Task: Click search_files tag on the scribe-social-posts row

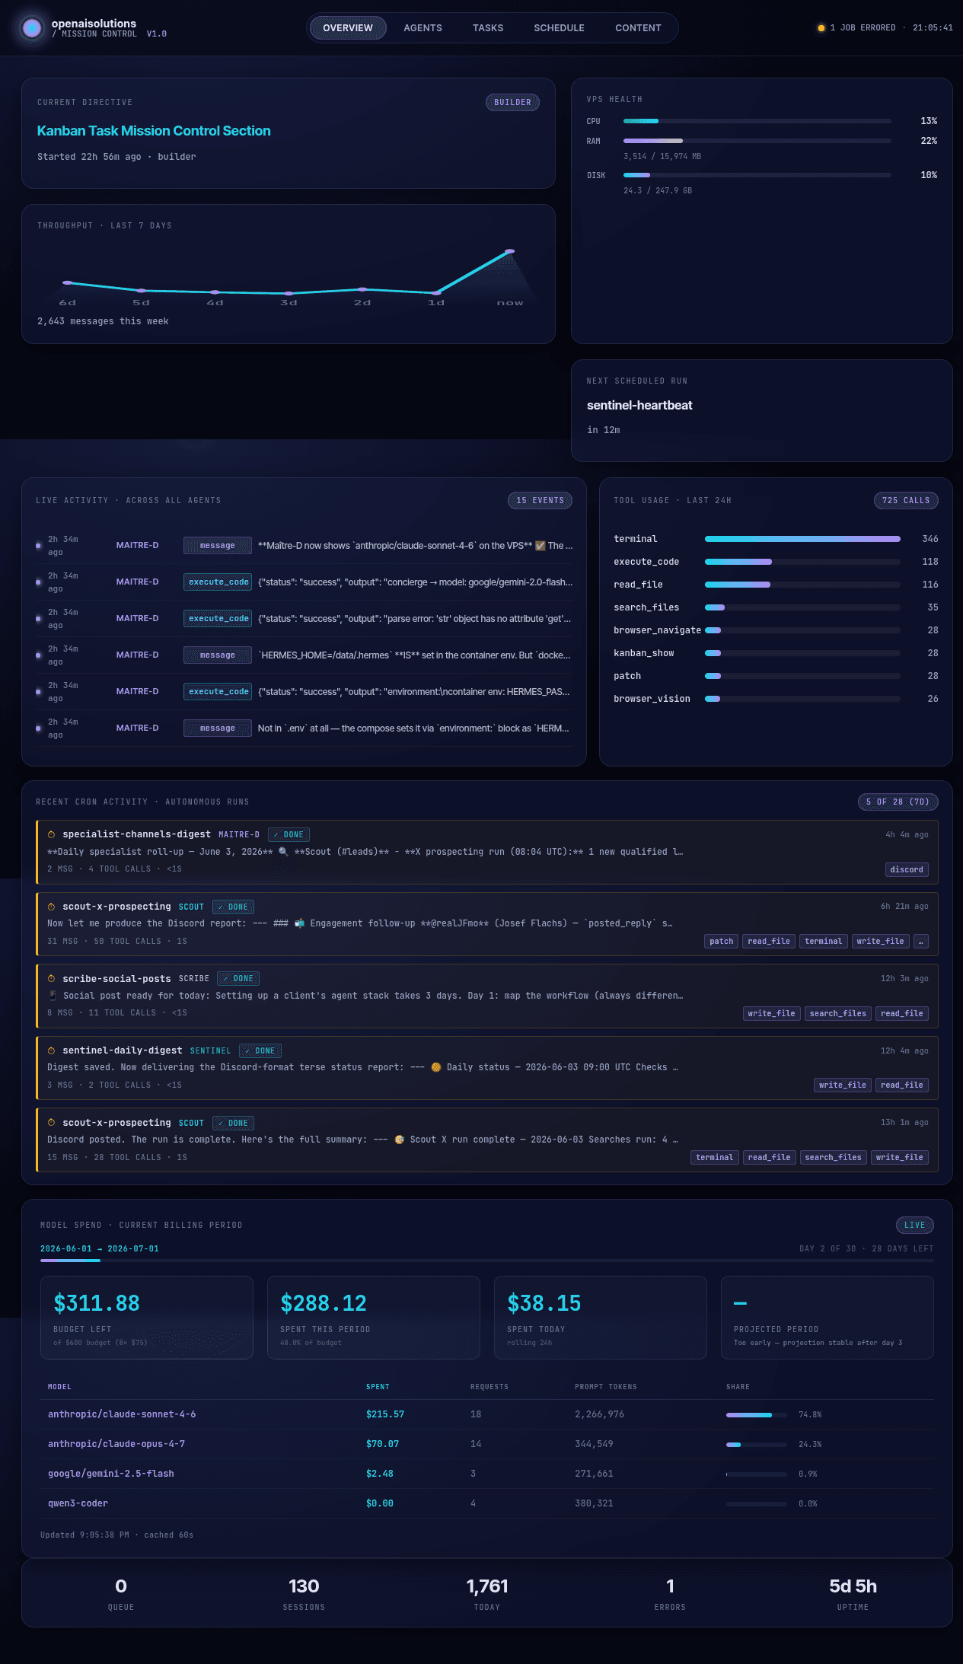Action: pyautogui.click(x=837, y=1013)
